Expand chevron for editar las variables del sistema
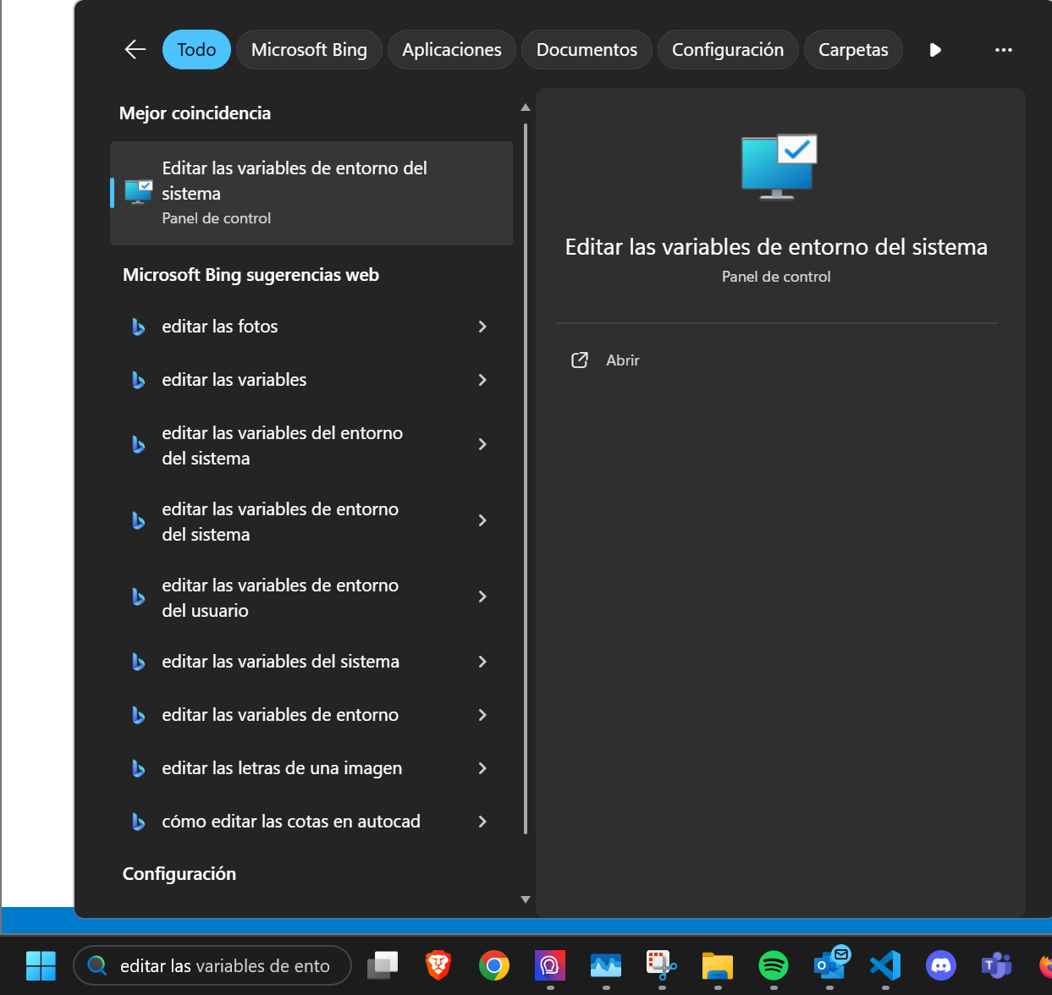1052x995 pixels. coord(482,662)
